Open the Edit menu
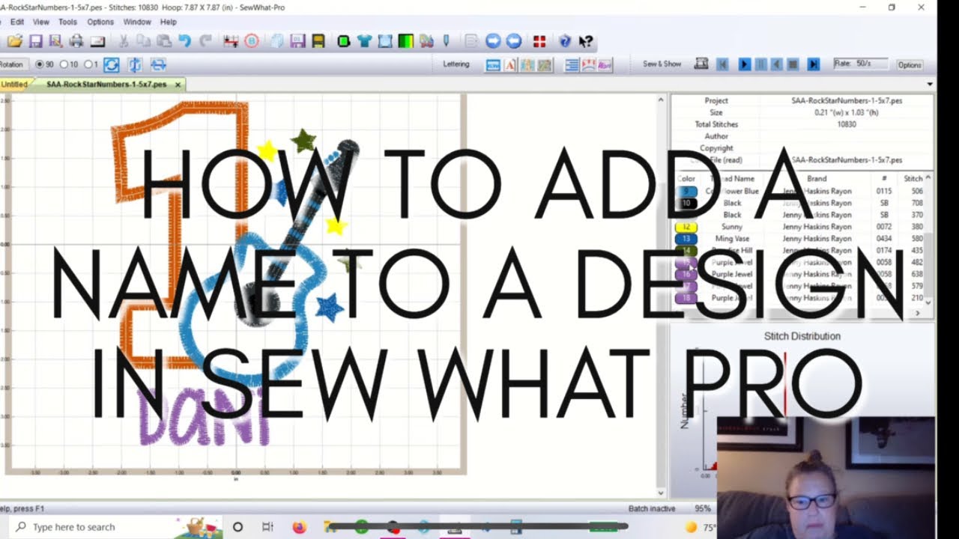 [17, 22]
